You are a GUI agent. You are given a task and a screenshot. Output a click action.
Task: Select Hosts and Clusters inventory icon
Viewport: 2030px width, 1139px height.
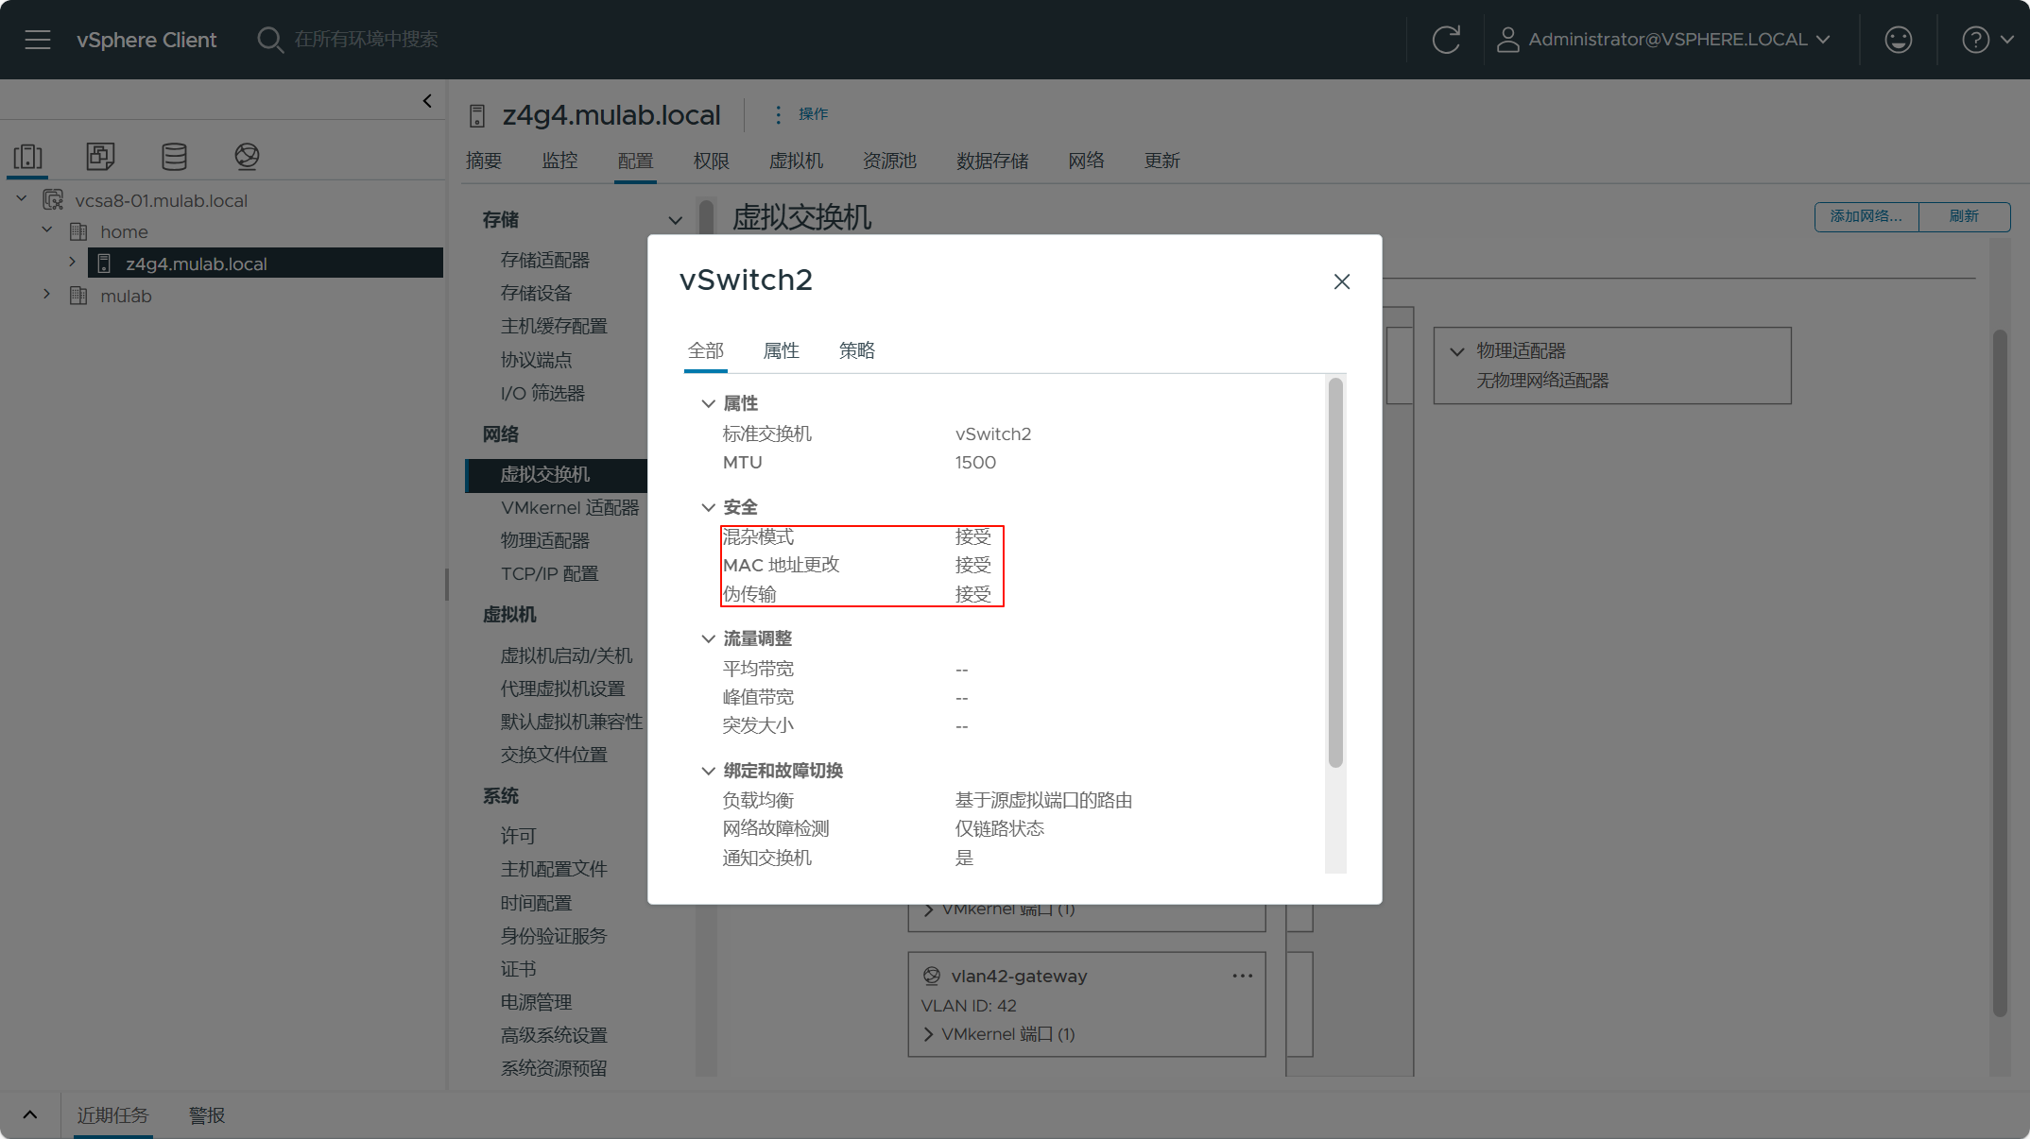click(x=28, y=156)
